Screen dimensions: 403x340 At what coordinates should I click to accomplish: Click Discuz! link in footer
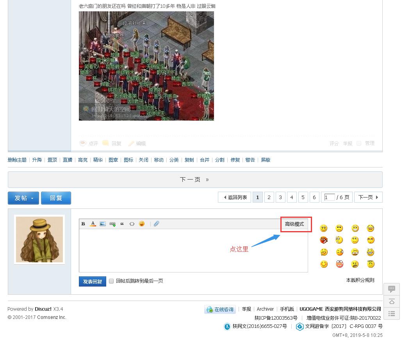point(43,309)
